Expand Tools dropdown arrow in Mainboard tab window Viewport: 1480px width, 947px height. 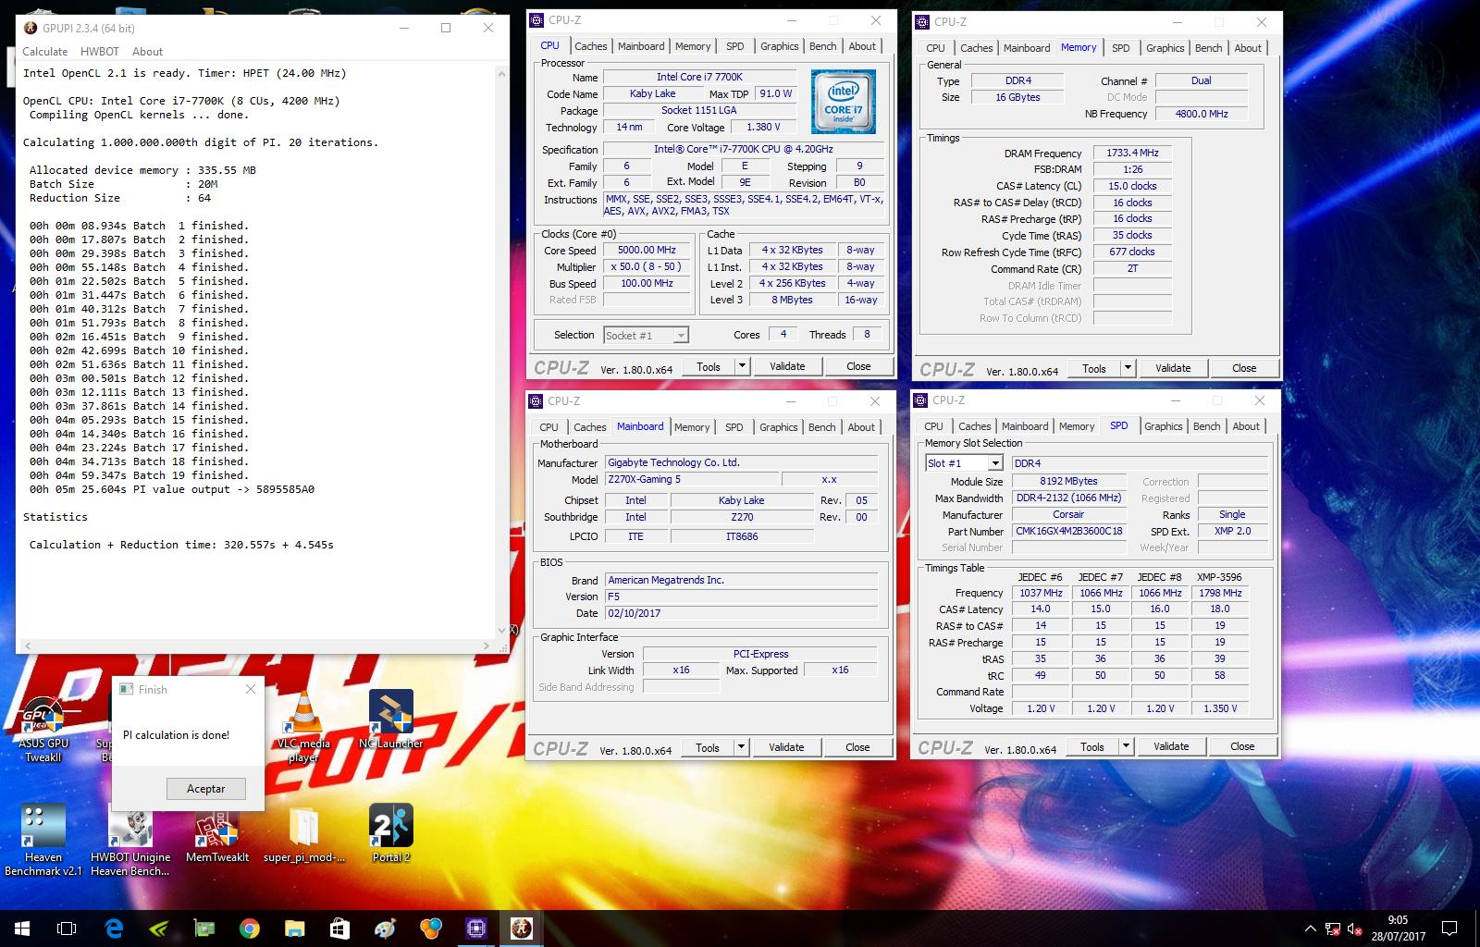click(x=741, y=747)
